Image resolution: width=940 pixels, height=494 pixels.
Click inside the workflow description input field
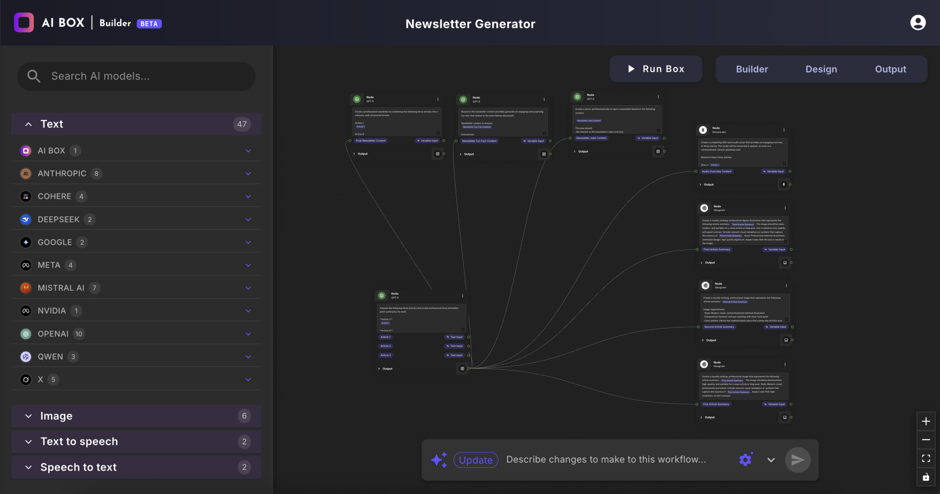tap(607, 459)
